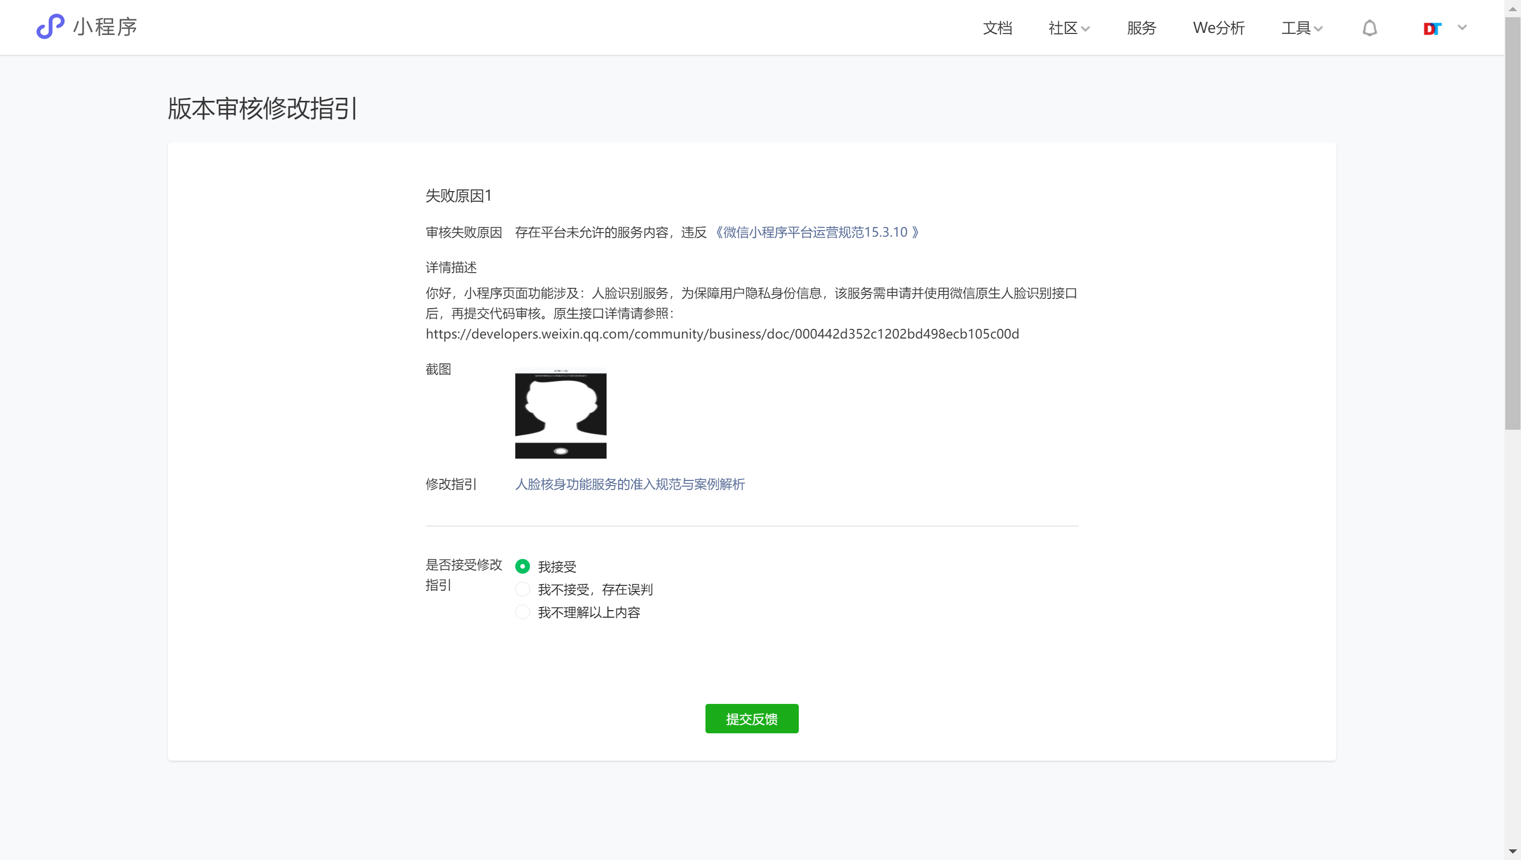
Task: Open the notification bell
Action: point(1369,28)
